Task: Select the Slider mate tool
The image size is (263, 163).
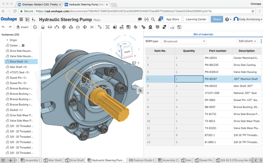Action: coord(57,27)
